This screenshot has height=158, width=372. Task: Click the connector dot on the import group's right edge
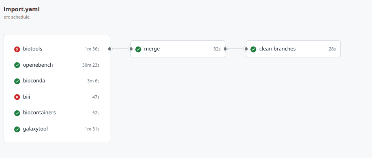(109, 49)
